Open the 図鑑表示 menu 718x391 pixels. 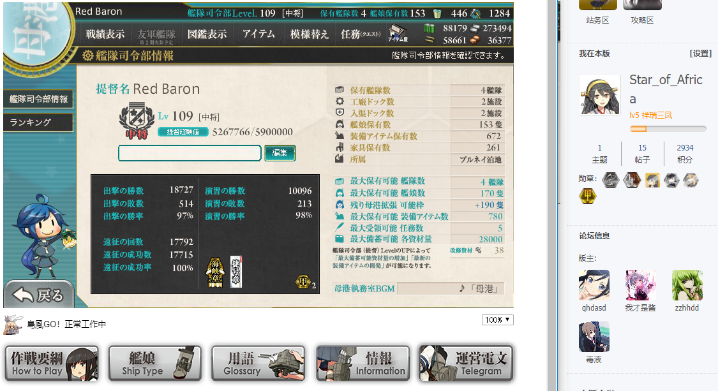coord(207,34)
